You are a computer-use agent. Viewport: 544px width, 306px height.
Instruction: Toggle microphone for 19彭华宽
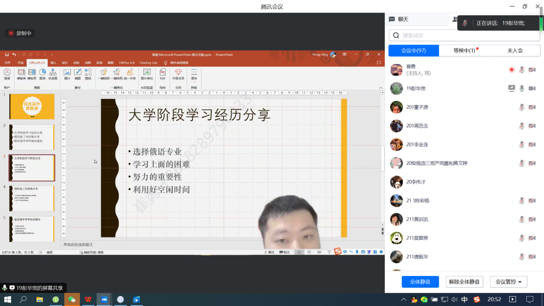click(x=522, y=88)
